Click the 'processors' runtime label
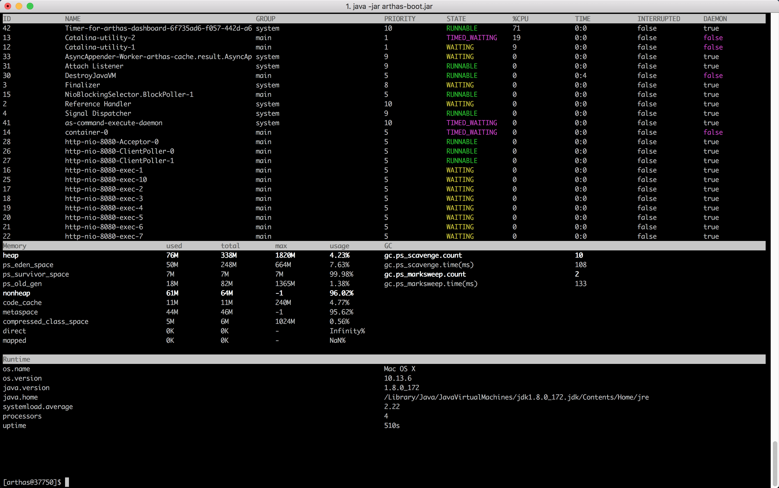Image resolution: width=779 pixels, height=488 pixels. tap(22, 416)
